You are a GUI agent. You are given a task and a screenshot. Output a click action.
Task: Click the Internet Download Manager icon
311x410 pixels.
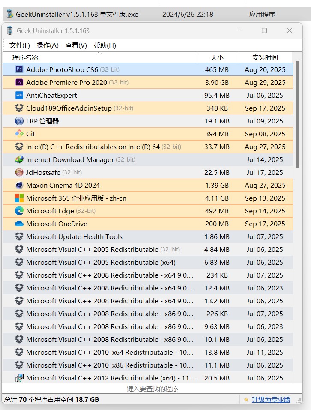click(19, 159)
